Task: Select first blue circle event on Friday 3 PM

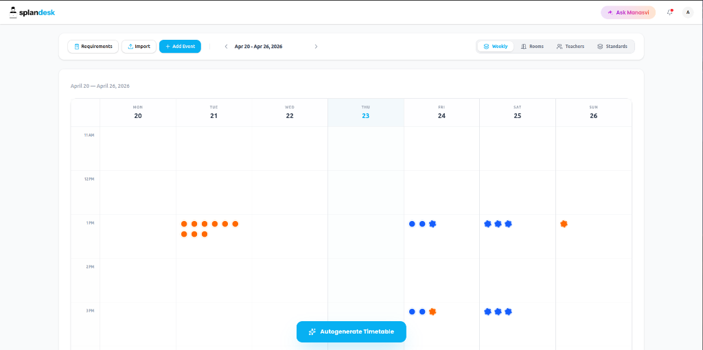Action: [x=412, y=312]
